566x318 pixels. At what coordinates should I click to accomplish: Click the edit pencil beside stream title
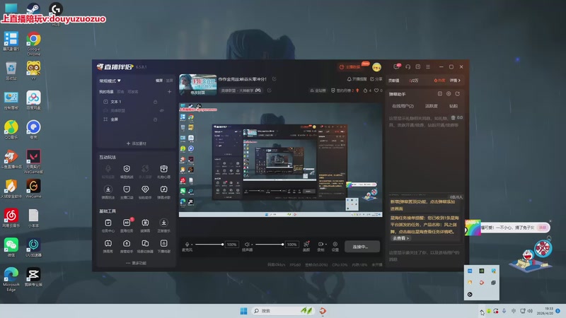point(275,79)
